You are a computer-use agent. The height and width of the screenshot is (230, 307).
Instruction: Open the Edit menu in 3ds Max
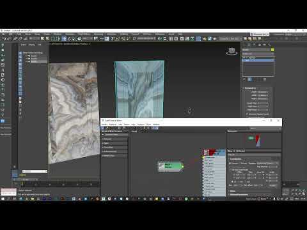10,34
